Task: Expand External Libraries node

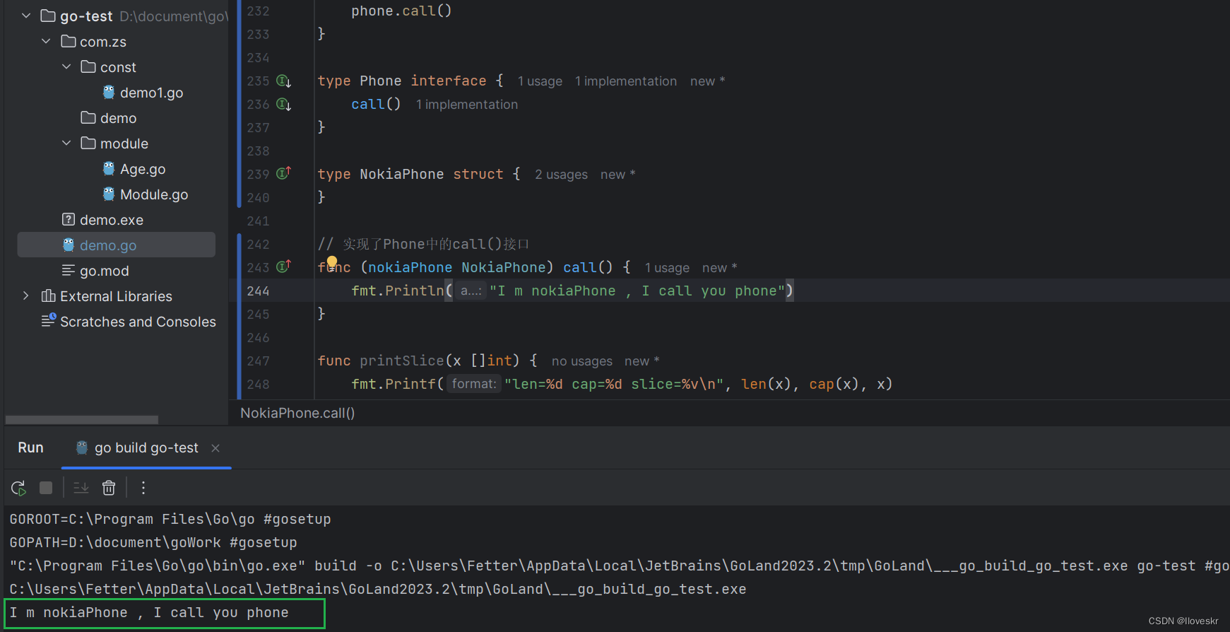Action: point(26,295)
